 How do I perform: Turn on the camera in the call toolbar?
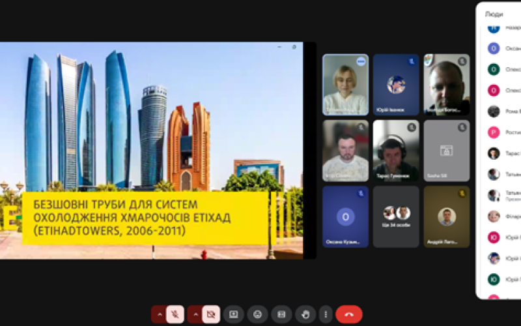(x=210, y=314)
